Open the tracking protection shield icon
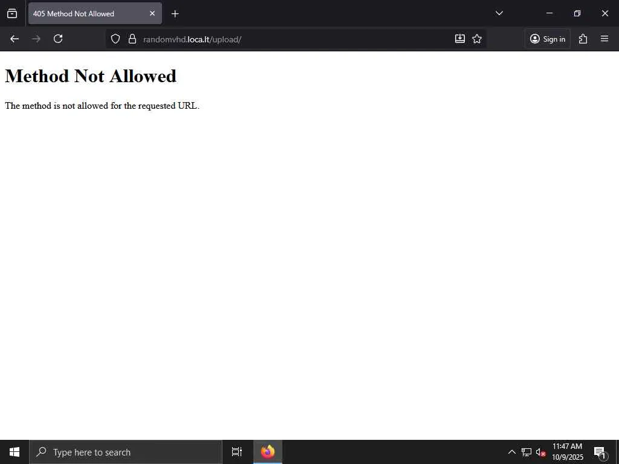The width and height of the screenshot is (619, 464). 115,39
